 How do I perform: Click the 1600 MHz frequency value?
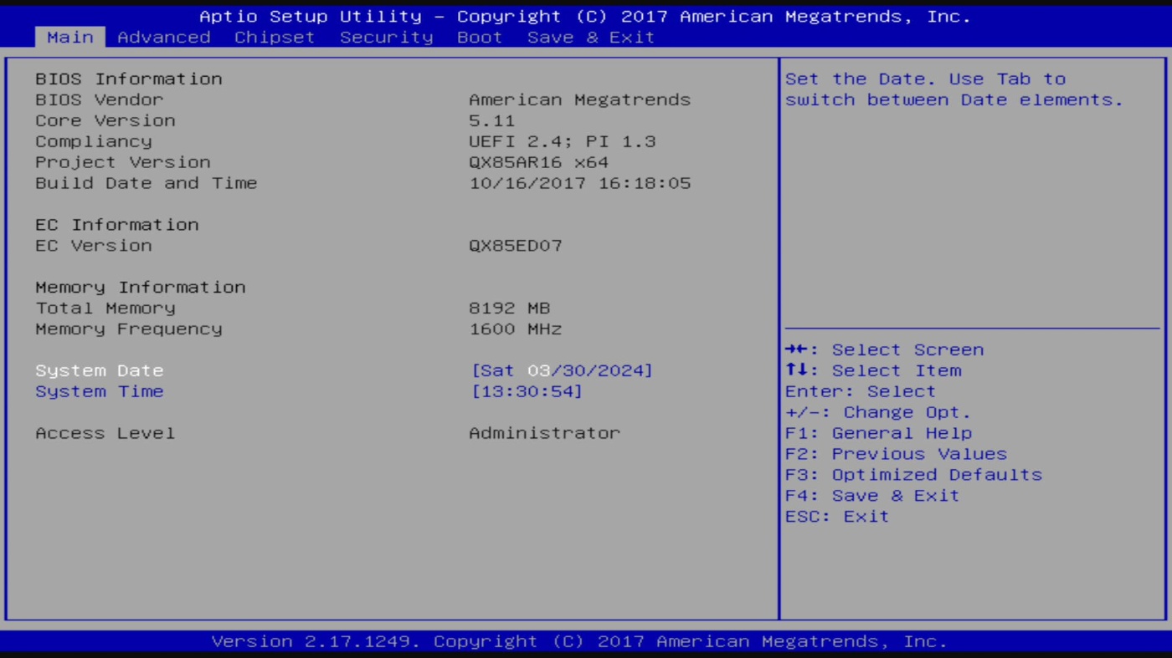pyautogui.click(x=516, y=329)
